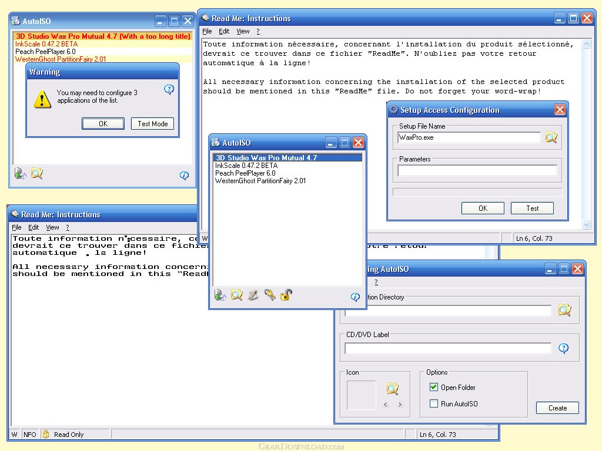Toggle the Open Folder checkbox

coord(434,388)
